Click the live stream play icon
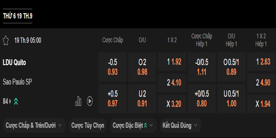 90,101
